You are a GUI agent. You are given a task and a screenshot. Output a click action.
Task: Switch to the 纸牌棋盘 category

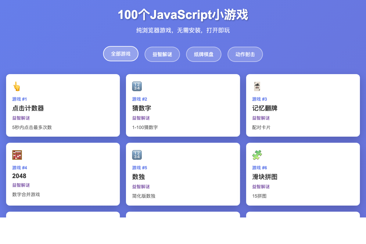point(204,54)
